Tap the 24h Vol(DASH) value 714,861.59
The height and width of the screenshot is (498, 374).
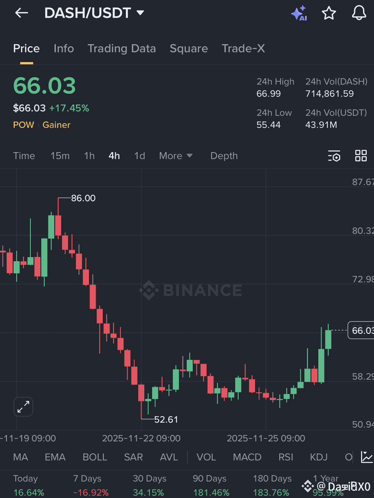[x=329, y=94]
